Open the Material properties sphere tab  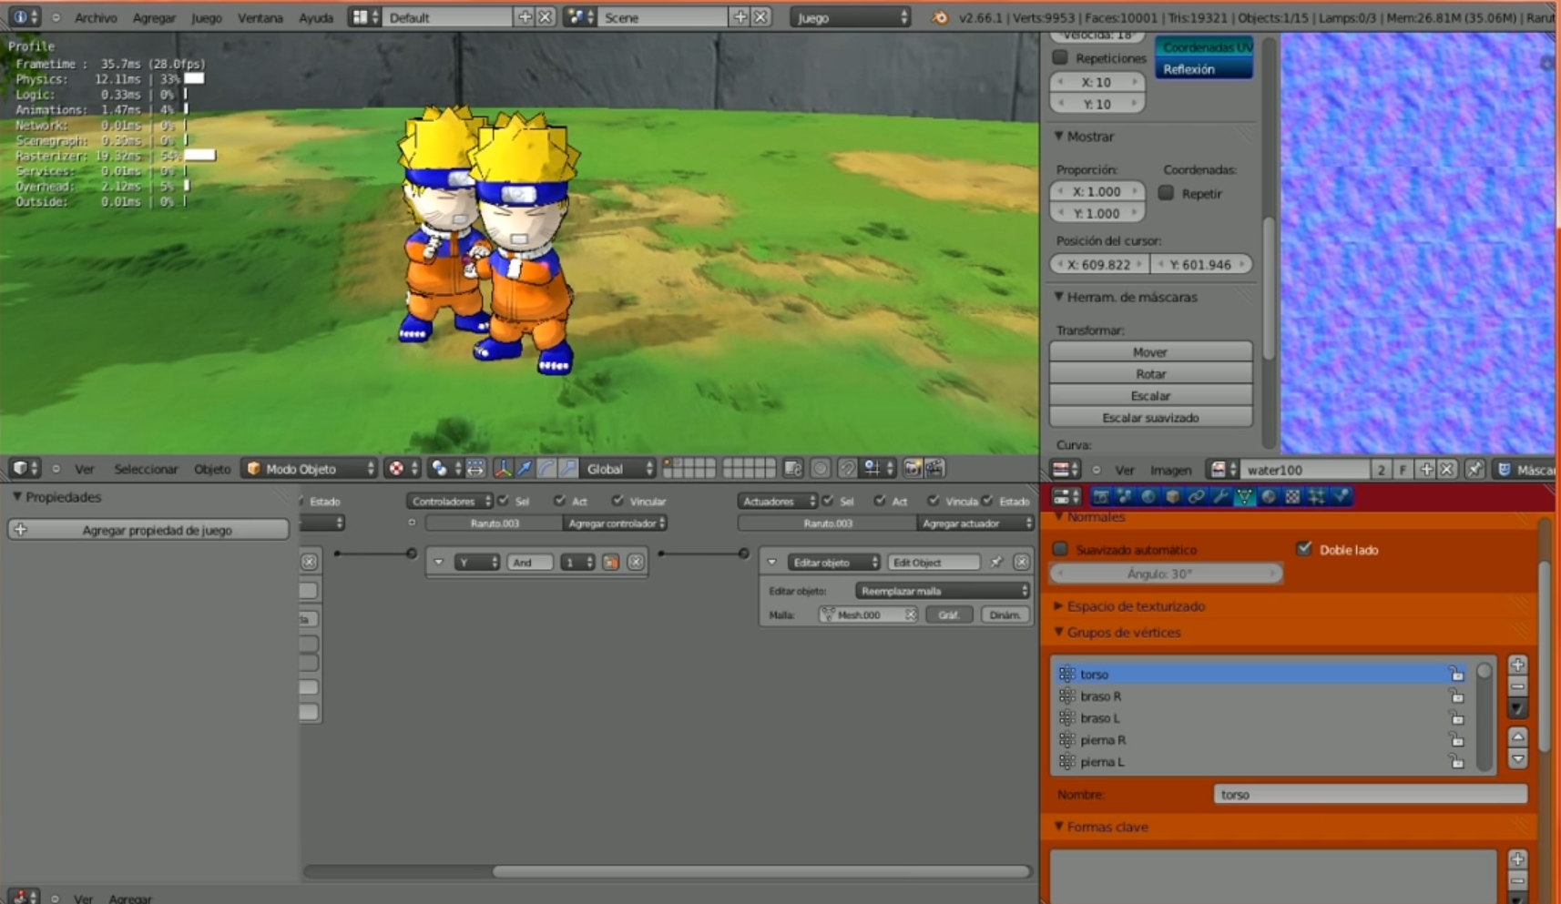[x=1269, y=497]
